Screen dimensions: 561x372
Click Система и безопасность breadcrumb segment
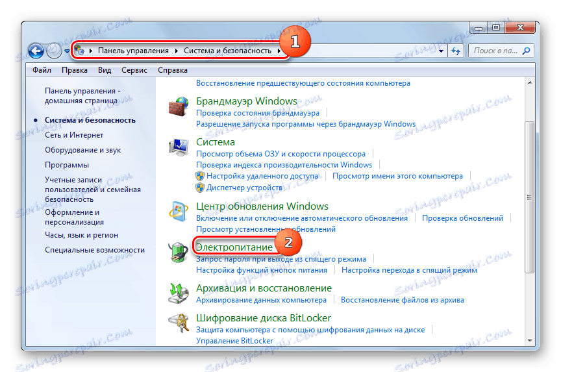tap(227, 51)
